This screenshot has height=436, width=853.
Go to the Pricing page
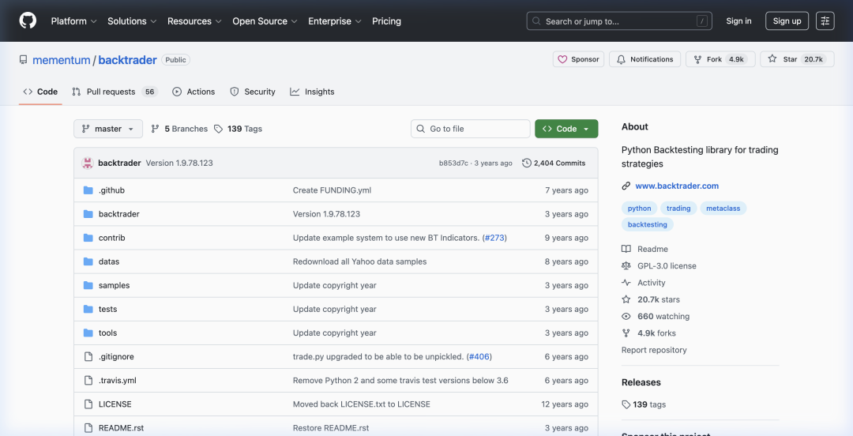click(386, 21)
